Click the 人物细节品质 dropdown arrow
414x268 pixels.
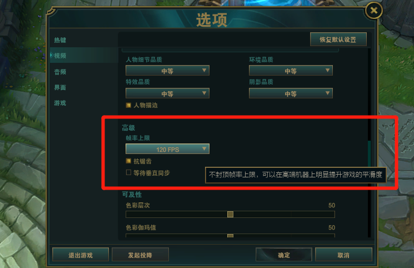click(204, 70)
